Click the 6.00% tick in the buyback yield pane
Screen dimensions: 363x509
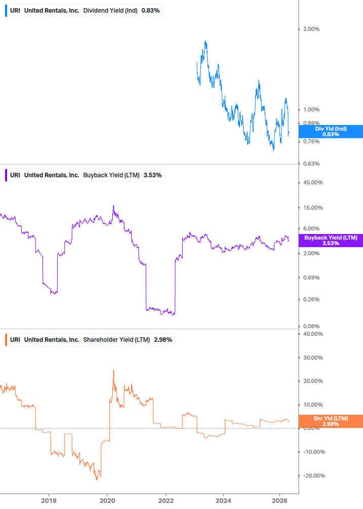tap(311, 229)
